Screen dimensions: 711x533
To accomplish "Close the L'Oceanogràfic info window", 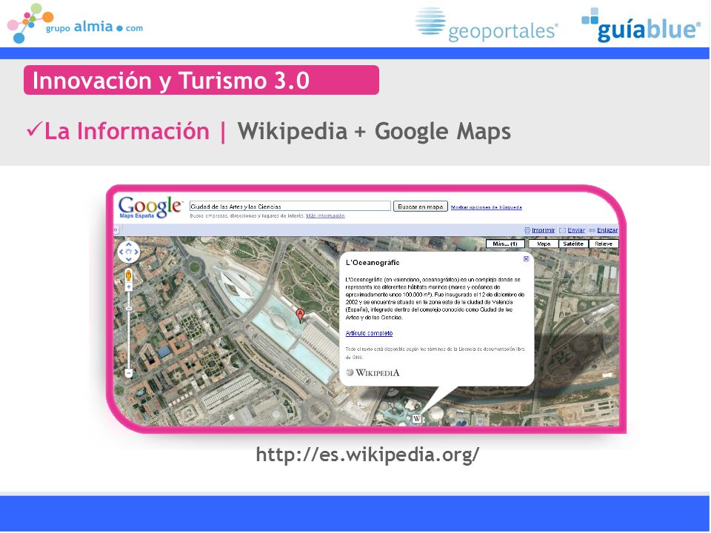I will pyautogui.click(x=526, y=259).
